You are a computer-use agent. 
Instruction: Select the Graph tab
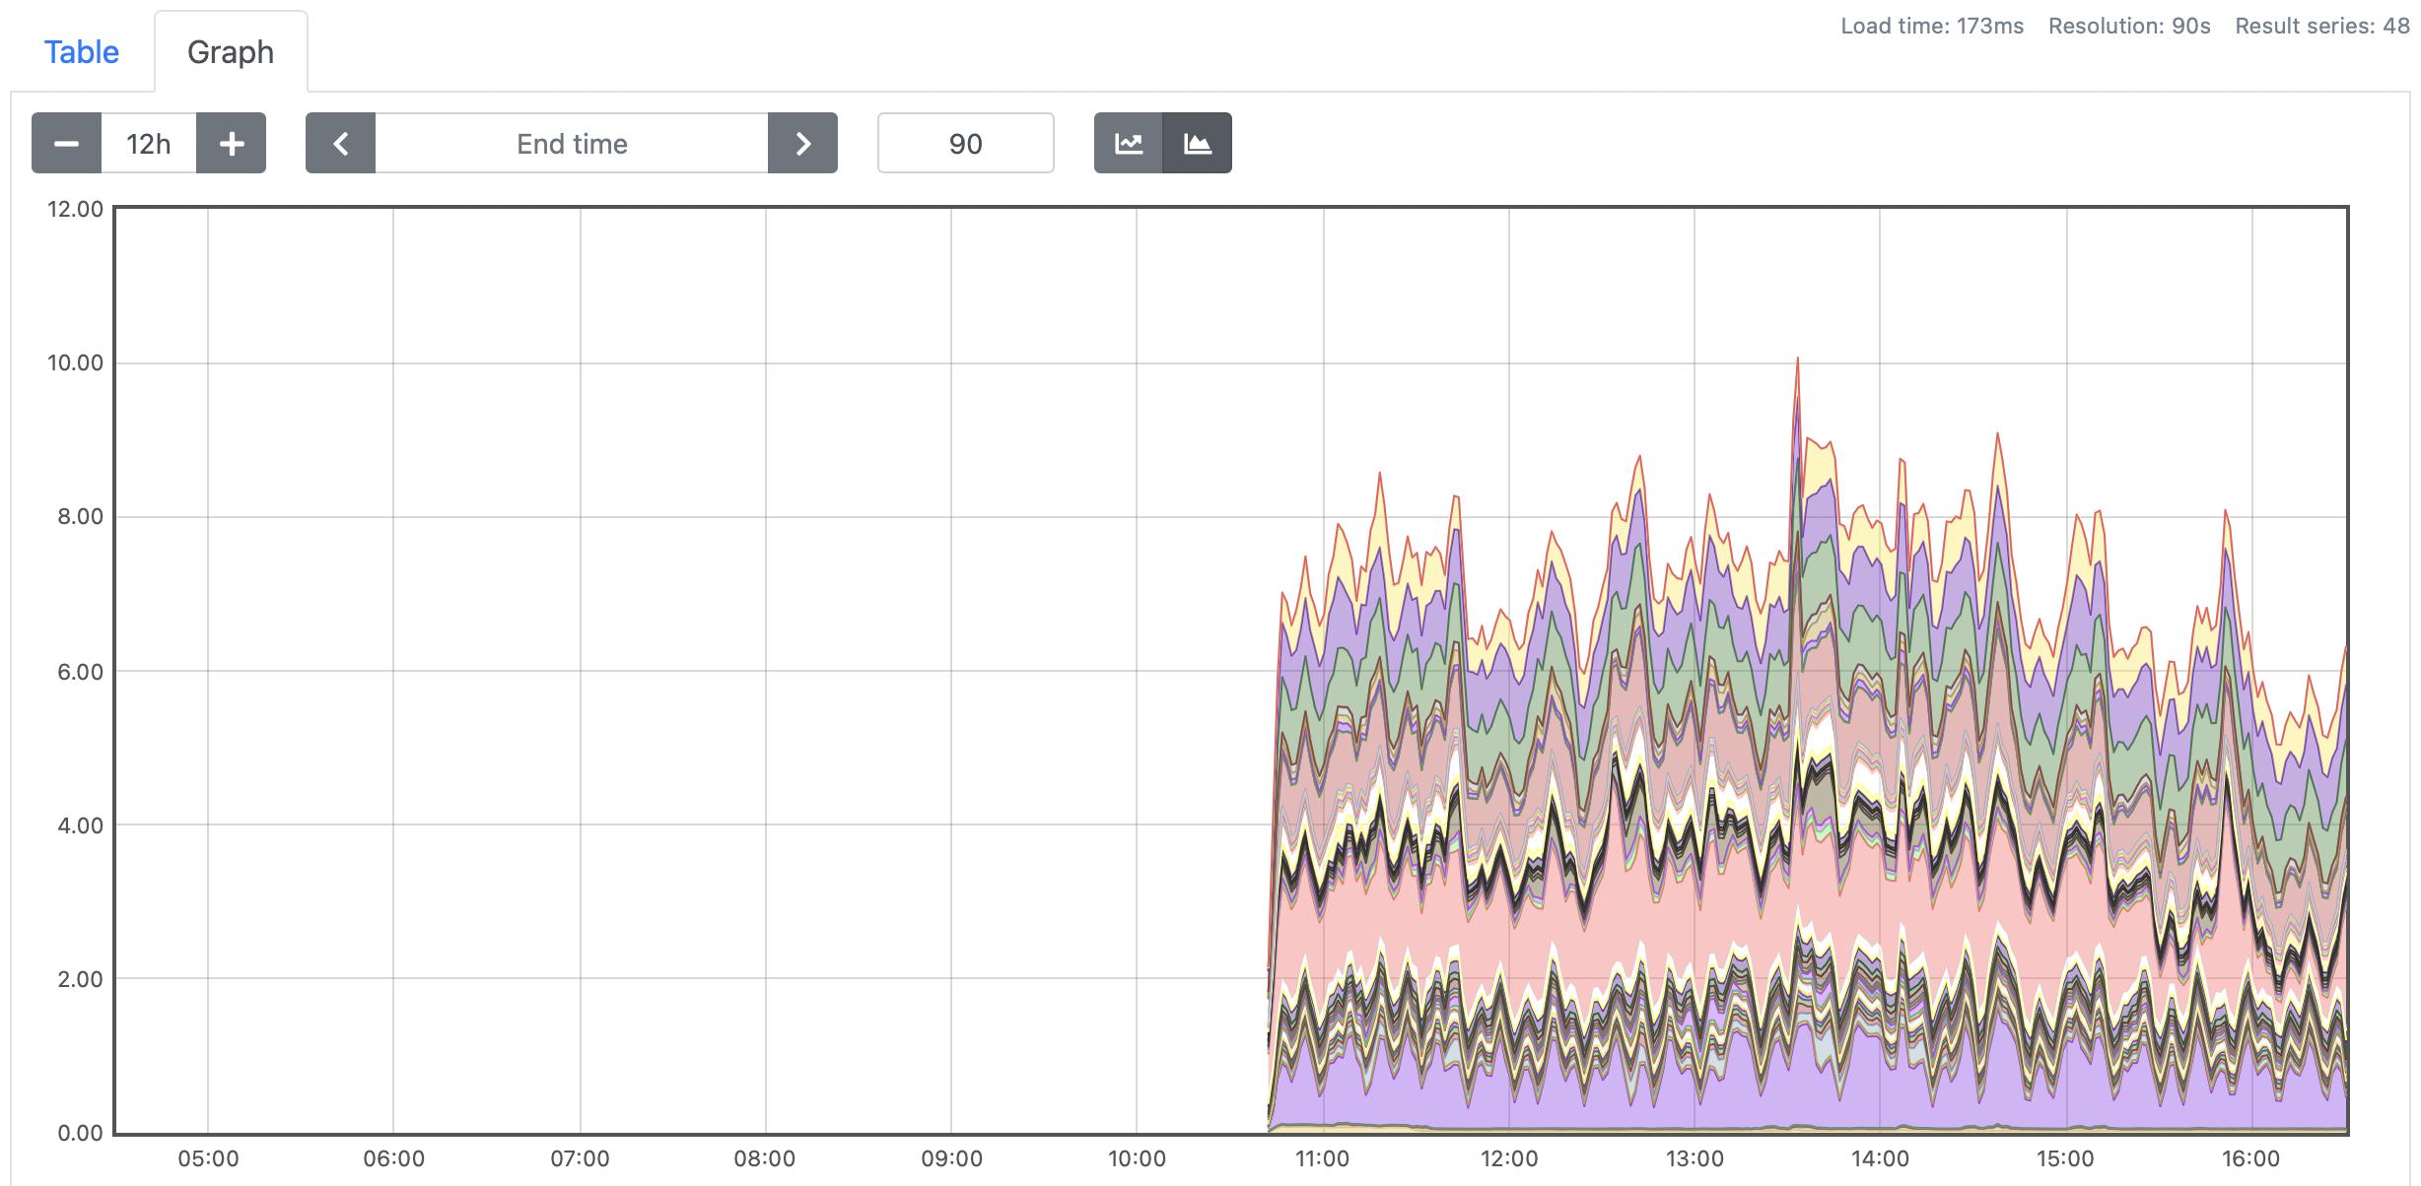point(231,52)
